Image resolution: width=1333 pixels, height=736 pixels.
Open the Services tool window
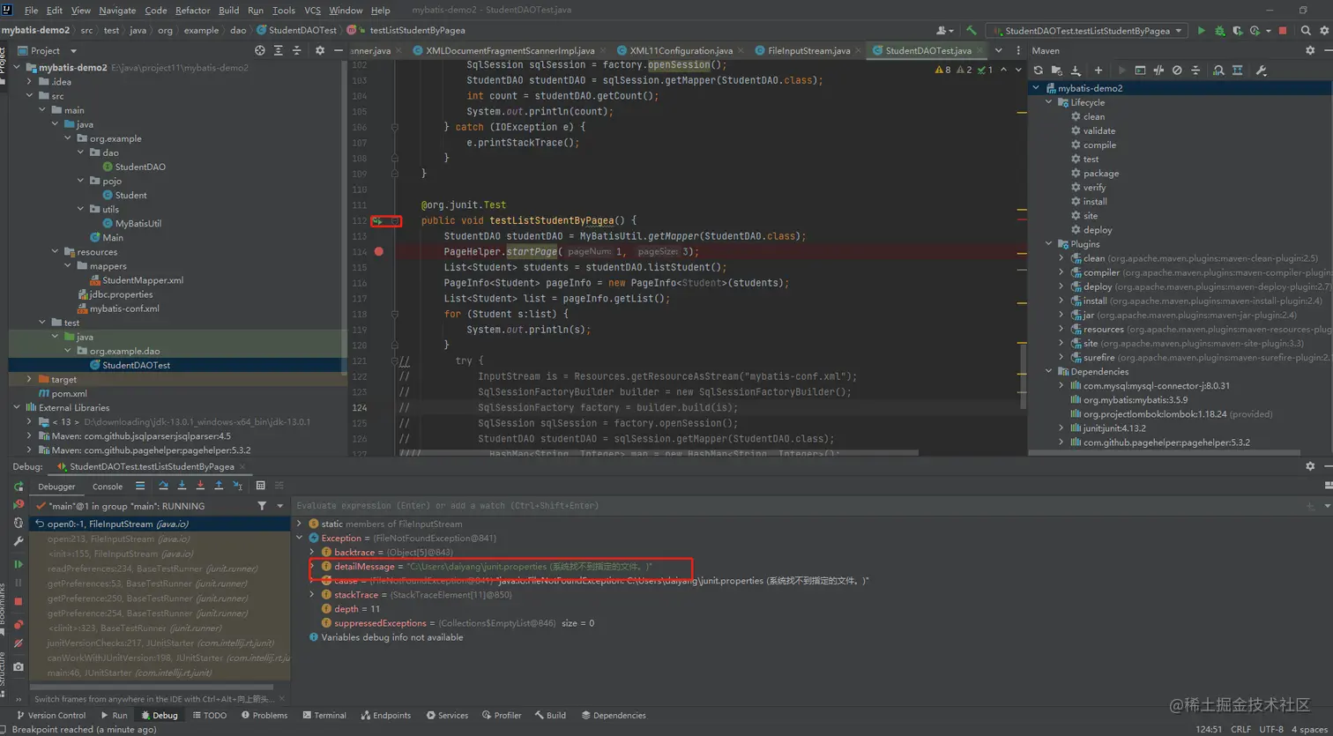(447, 715)
